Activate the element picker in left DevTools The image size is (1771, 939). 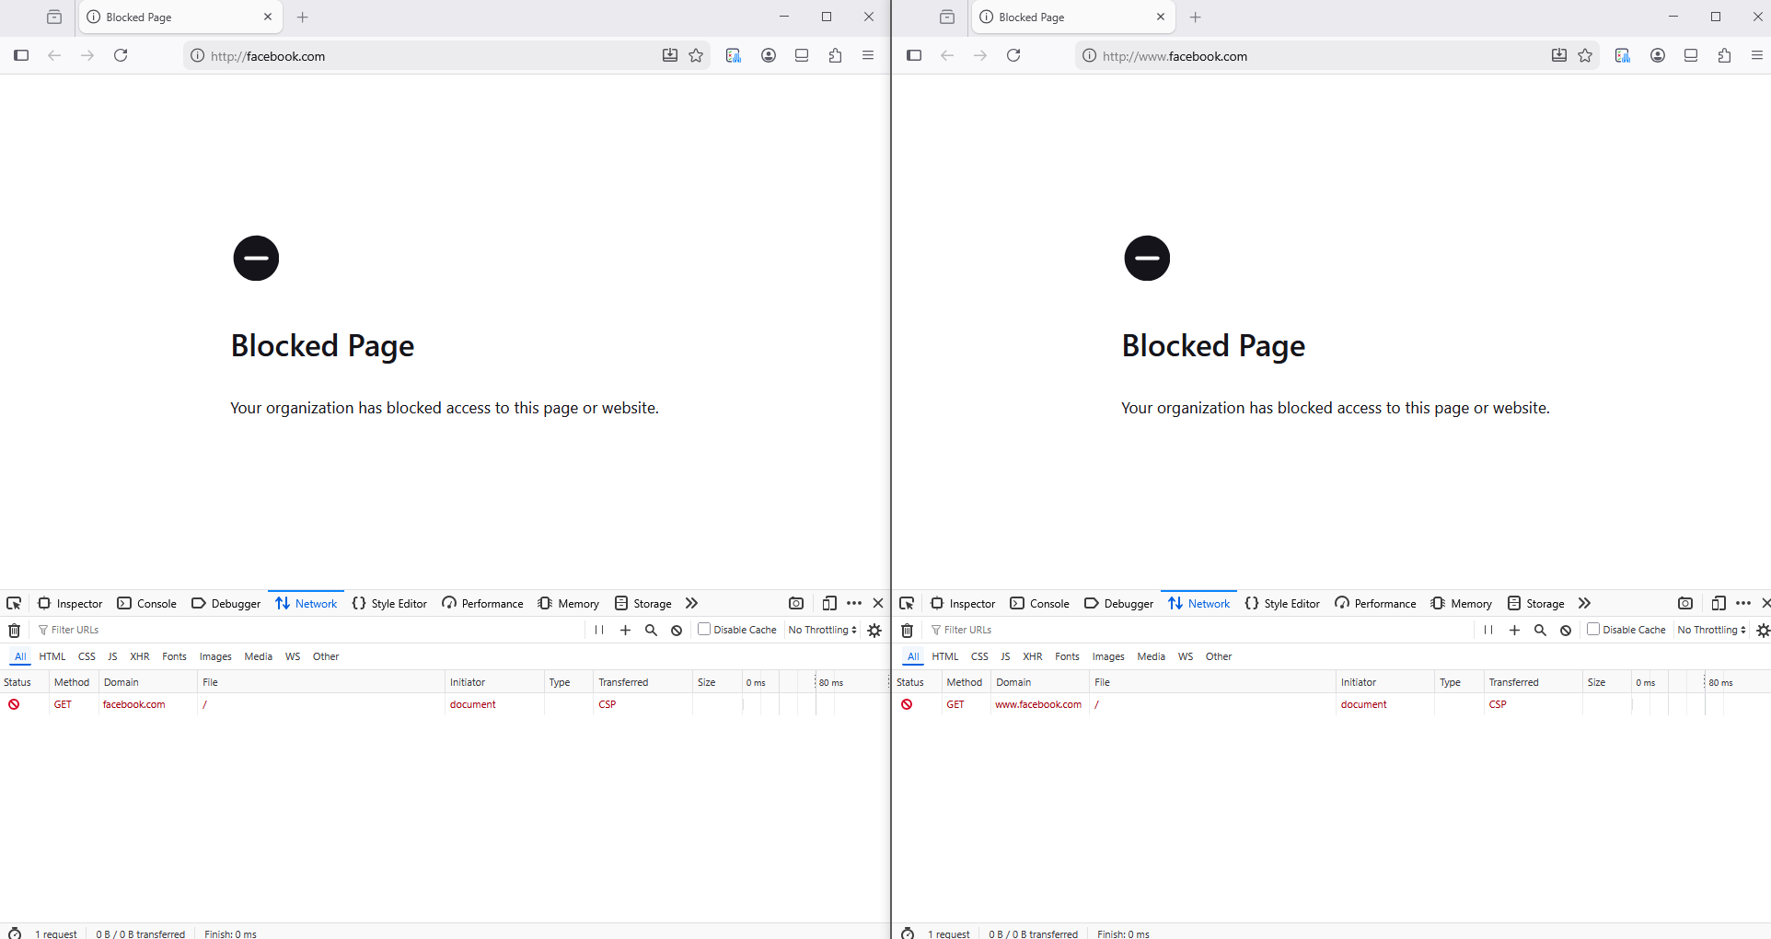tap(14, 603)
